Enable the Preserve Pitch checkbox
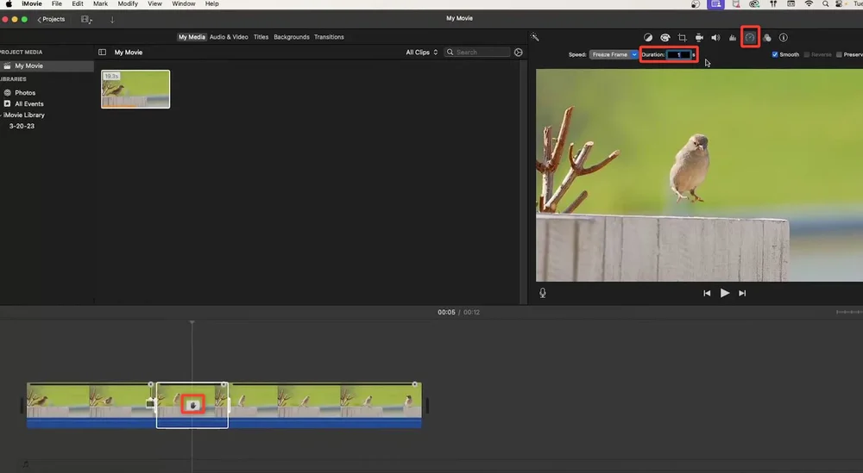The image size is (863, 473). (840, 54)
